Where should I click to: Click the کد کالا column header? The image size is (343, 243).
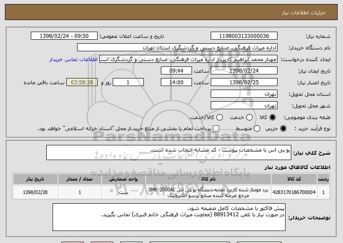click(x=294, y=179)
